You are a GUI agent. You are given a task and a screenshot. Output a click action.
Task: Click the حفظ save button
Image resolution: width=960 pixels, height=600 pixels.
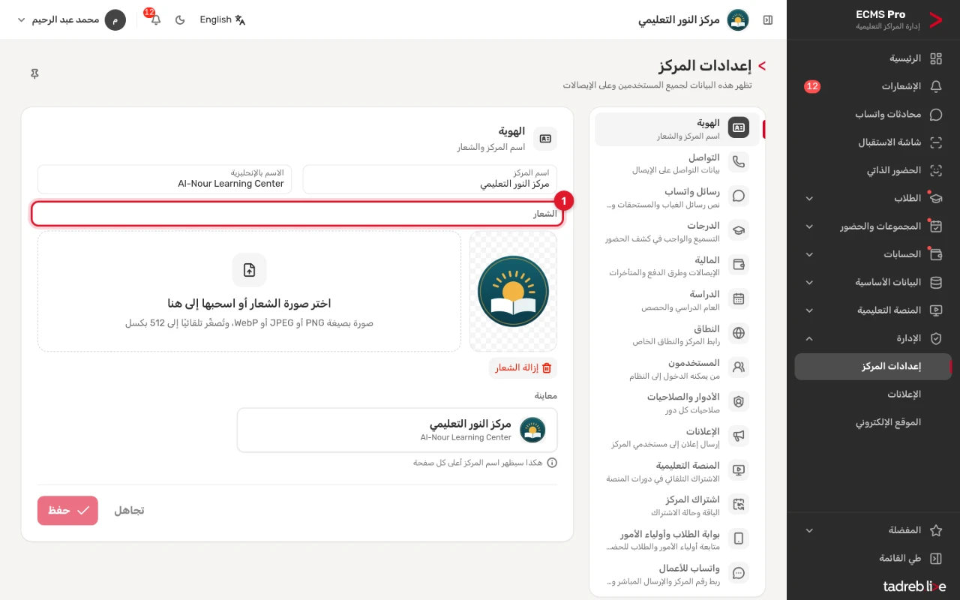pyautogui.click(x=67, y=510)
